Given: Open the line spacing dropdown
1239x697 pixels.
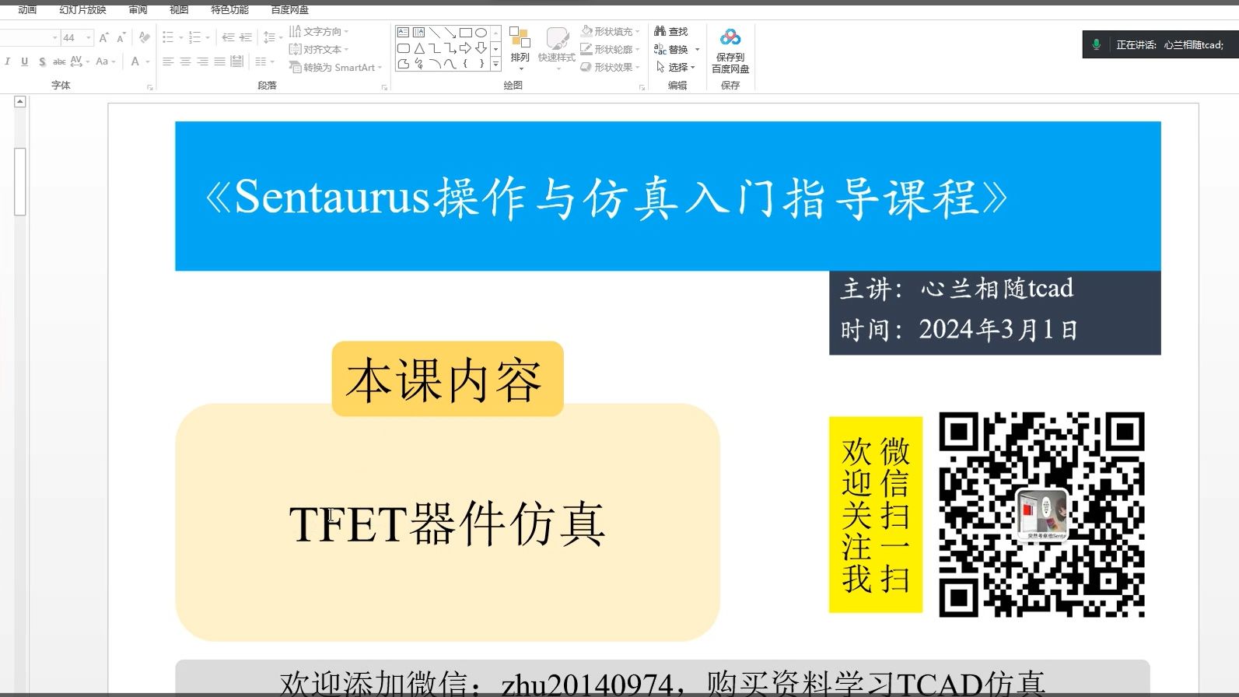Looking at the screenshot, I should [x=272, y=37].
